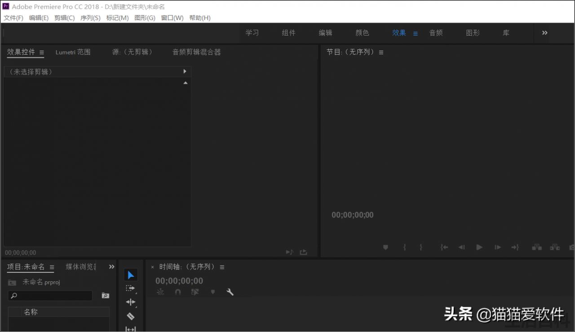The height and width of the screenshot is (332, 575).
Task: Select the Ripple Edit tool
Action: pos(131,302)
